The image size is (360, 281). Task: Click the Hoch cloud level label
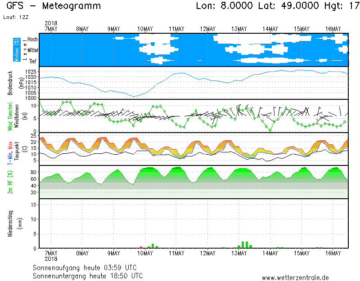tap(32, 40)
